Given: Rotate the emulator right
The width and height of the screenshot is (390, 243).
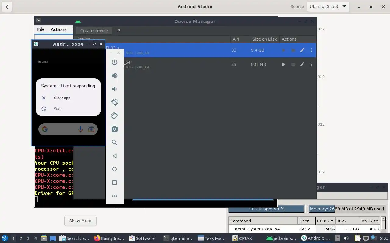Looking at the screenshot, I should [115, 116].
